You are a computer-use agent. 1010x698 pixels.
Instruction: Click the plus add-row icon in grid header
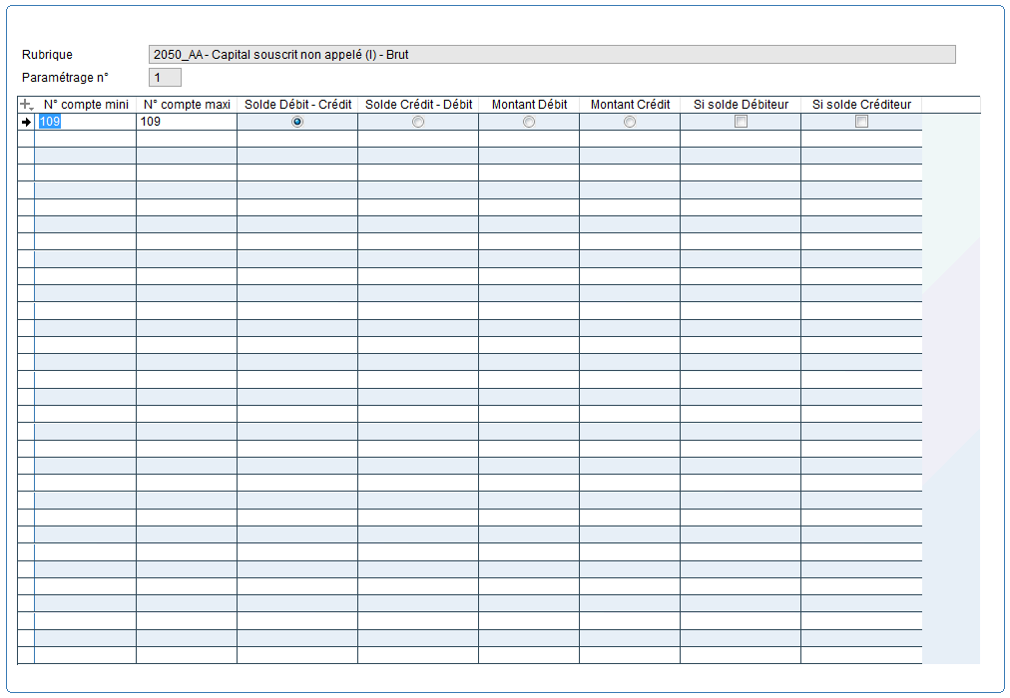tap(26, 105)
